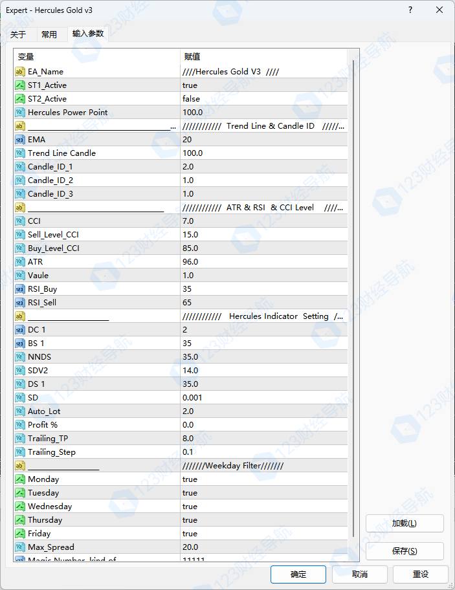Click the ATR & RSI & CCI Level separator
Viewport: 455px width, 590px height.
(x=264, y=207)
